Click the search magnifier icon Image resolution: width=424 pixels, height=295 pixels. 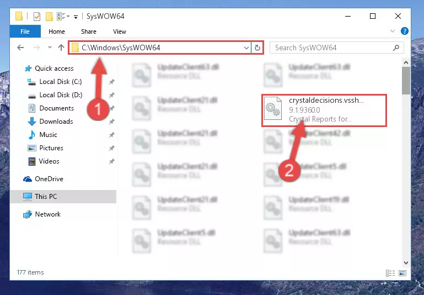click(396, 48)
